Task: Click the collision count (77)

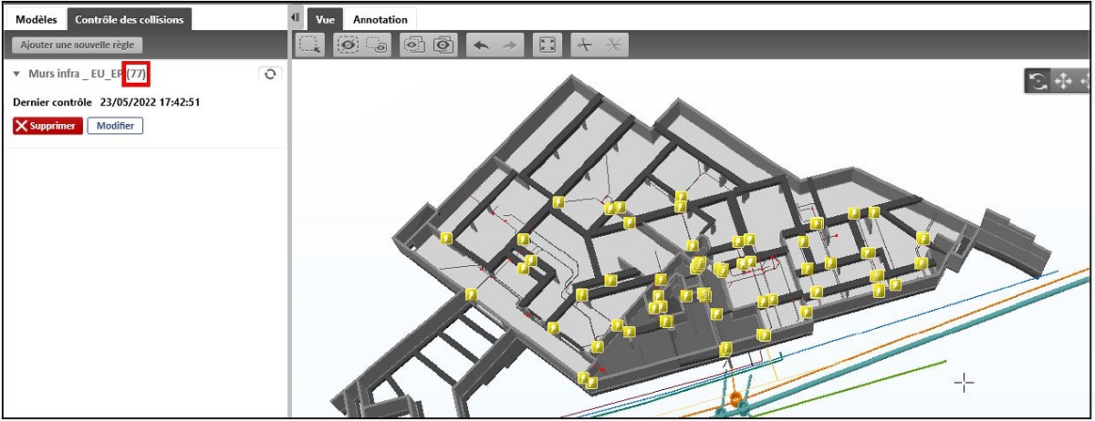Action: click(137, 75)
